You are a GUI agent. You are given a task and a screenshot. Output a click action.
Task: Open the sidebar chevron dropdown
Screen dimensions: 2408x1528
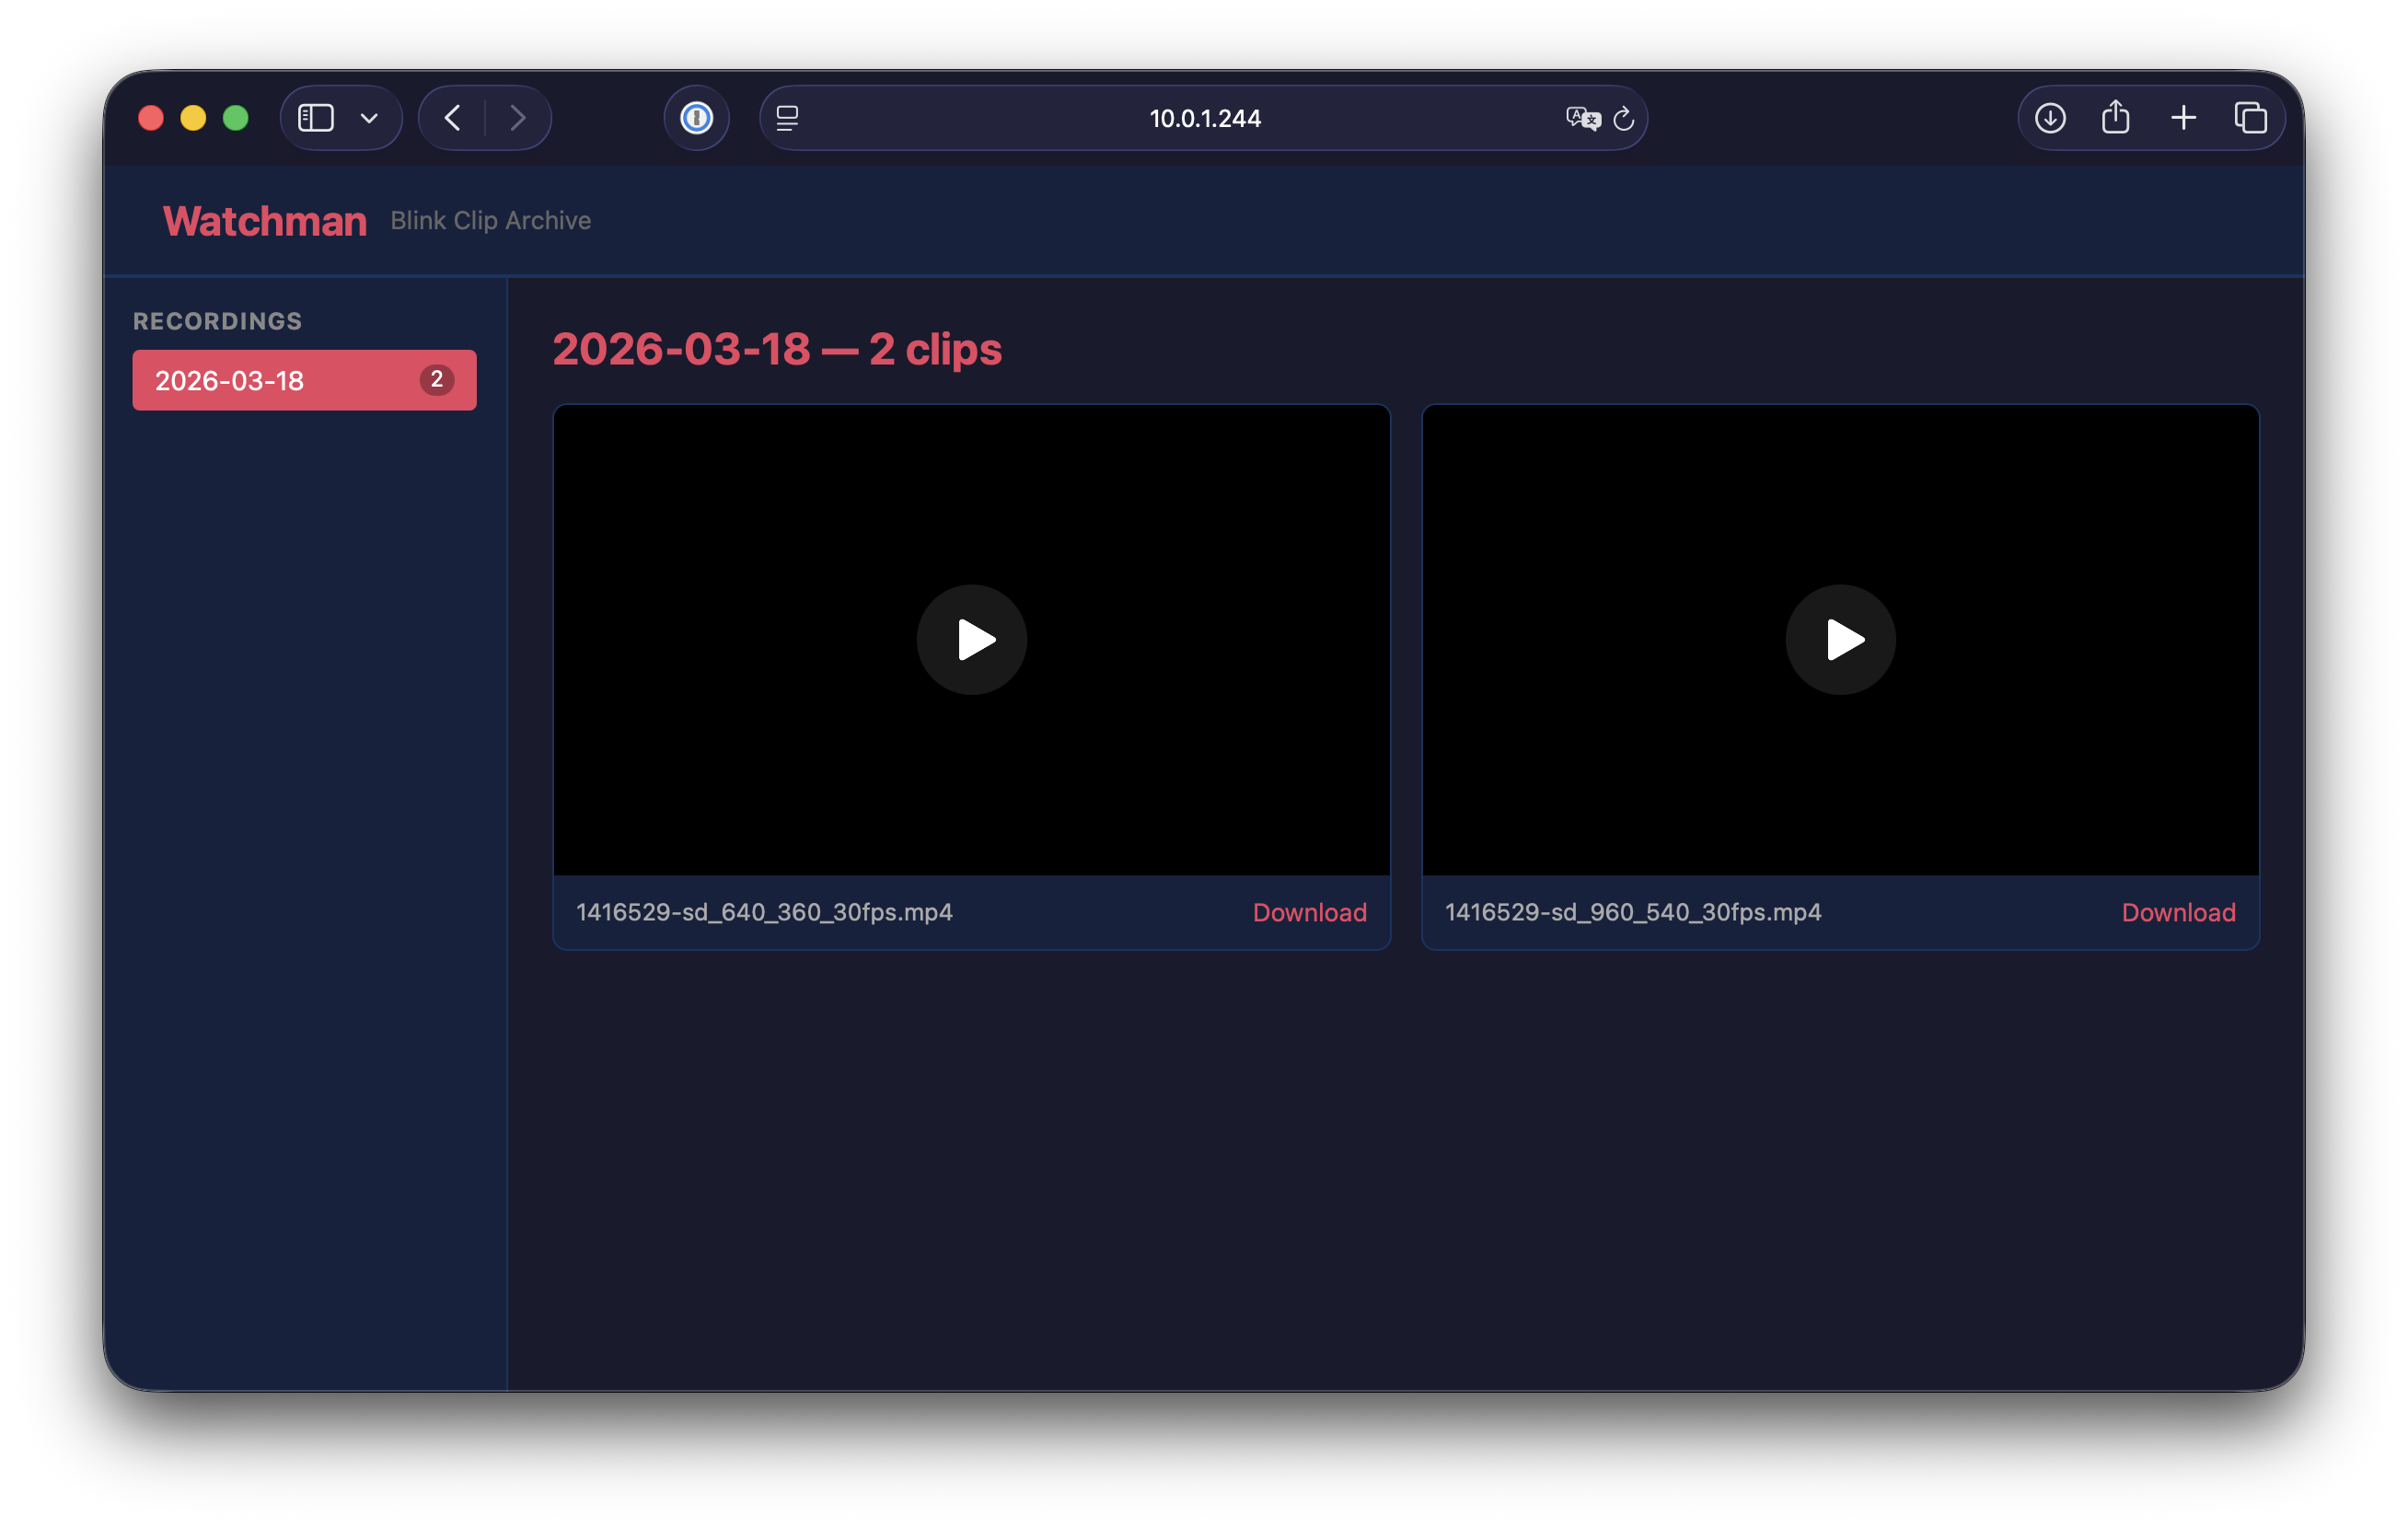point(368,117)
